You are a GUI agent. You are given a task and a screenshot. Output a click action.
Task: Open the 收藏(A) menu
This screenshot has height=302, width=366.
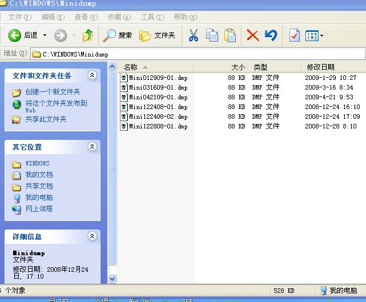(x=119, y=17)
